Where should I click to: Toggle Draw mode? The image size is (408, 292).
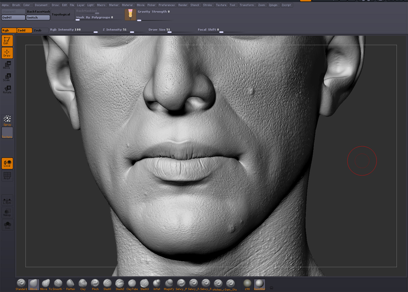coord(7,53)
